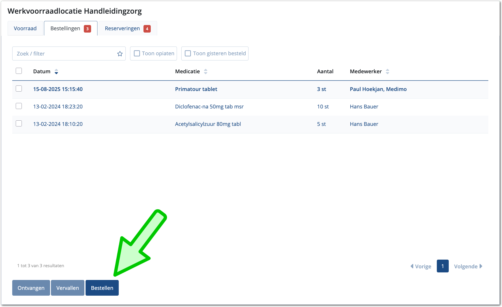The height and width of the screenshot is (307, 502).
Task: Sort by Medewerker column arrow icon
Action: coord(387,72)
